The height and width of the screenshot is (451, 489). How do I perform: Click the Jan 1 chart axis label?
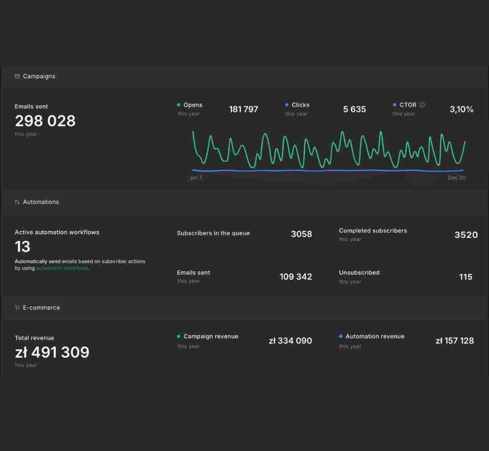196,178
